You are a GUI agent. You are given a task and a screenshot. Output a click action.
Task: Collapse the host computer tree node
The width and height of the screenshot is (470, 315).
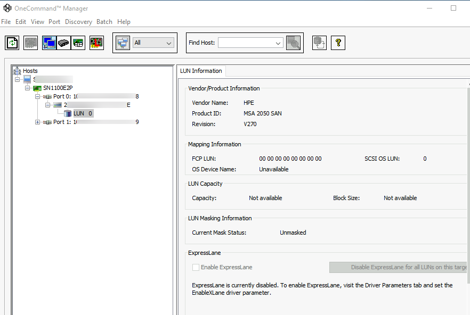18,79
